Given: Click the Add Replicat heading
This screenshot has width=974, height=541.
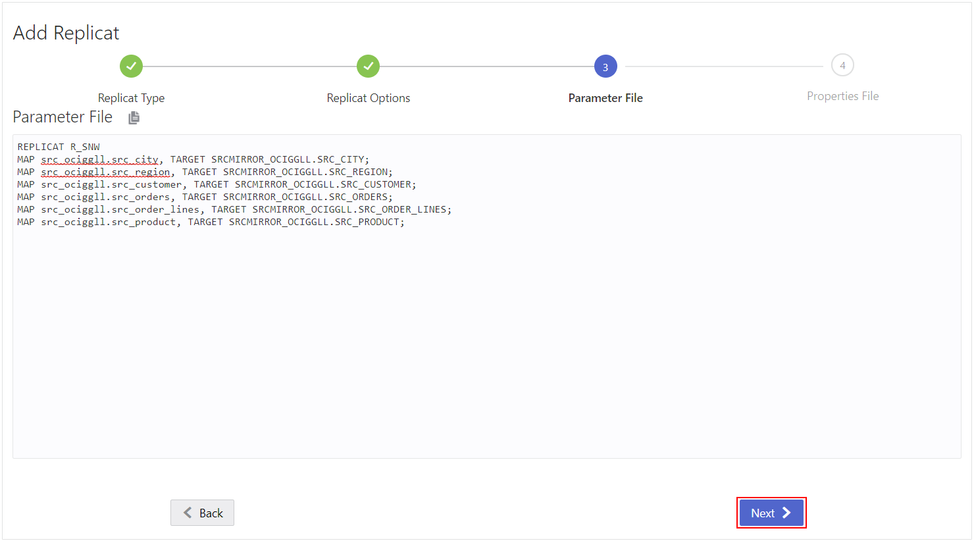Looking at the screenshot, I should (66, 32).
